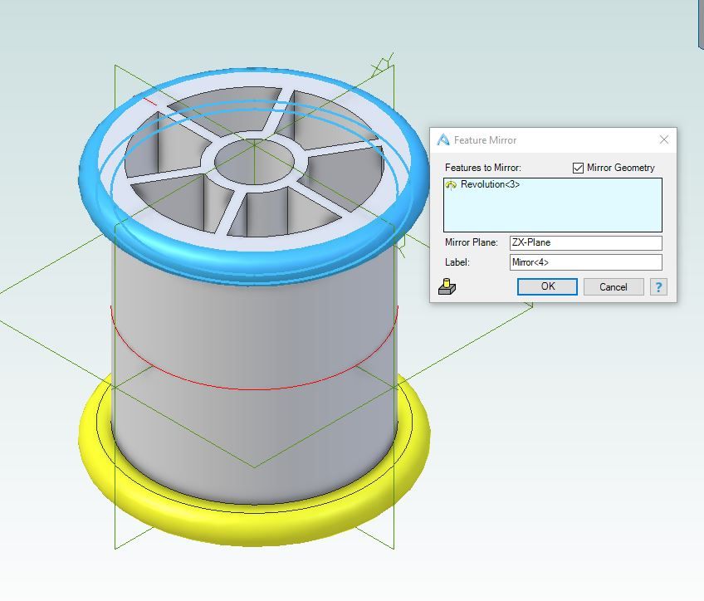This screenshot has width=704, height=601.
Task: Click the Mirror Plane input field
Action: point(585,243)
